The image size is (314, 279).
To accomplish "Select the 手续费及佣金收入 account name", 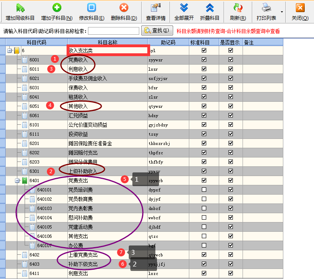I will [88, 78].
